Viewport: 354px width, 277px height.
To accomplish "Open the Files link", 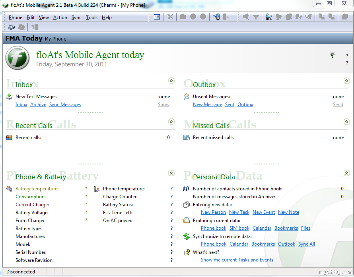I will pyautogui.click(x=306, y=228).
